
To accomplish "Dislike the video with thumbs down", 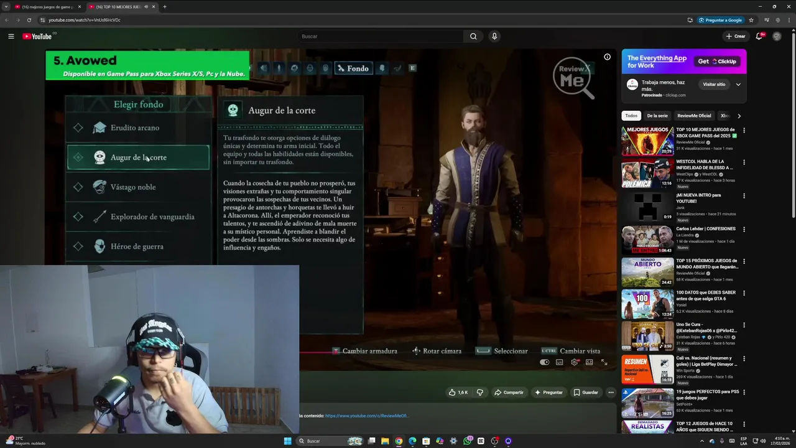I will [479, 392].
